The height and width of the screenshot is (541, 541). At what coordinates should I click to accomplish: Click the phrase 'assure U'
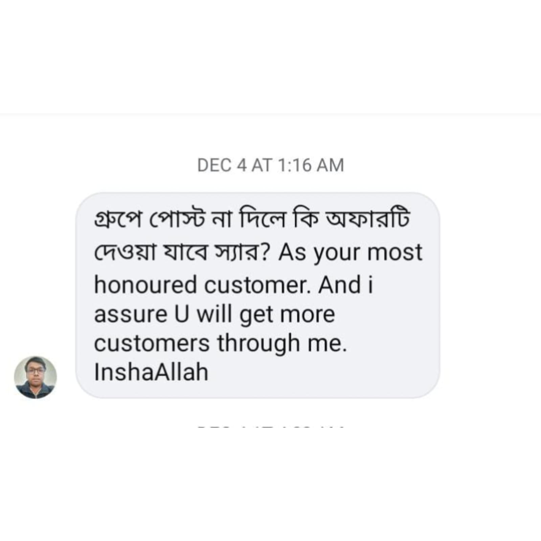(x=141, y=314)
